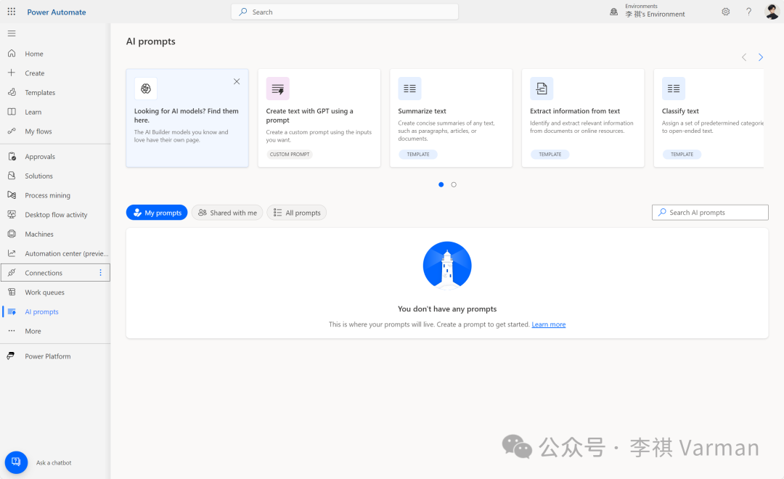The image size is (784, 479).
Task: Click the Automation center chart icon
Action: (x=12, y=253)
